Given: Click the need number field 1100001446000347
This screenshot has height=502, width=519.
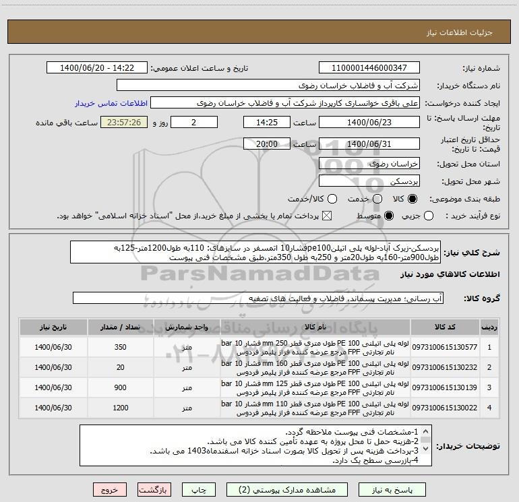Looking at the screenshot, I should [x=369, y=68].
